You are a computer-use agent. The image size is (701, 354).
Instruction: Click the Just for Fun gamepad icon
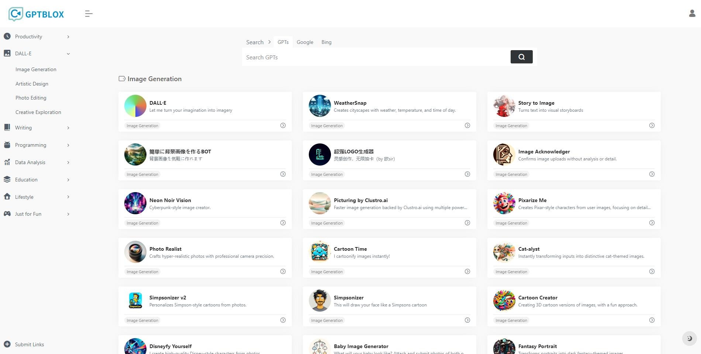(x=7, y=214)
